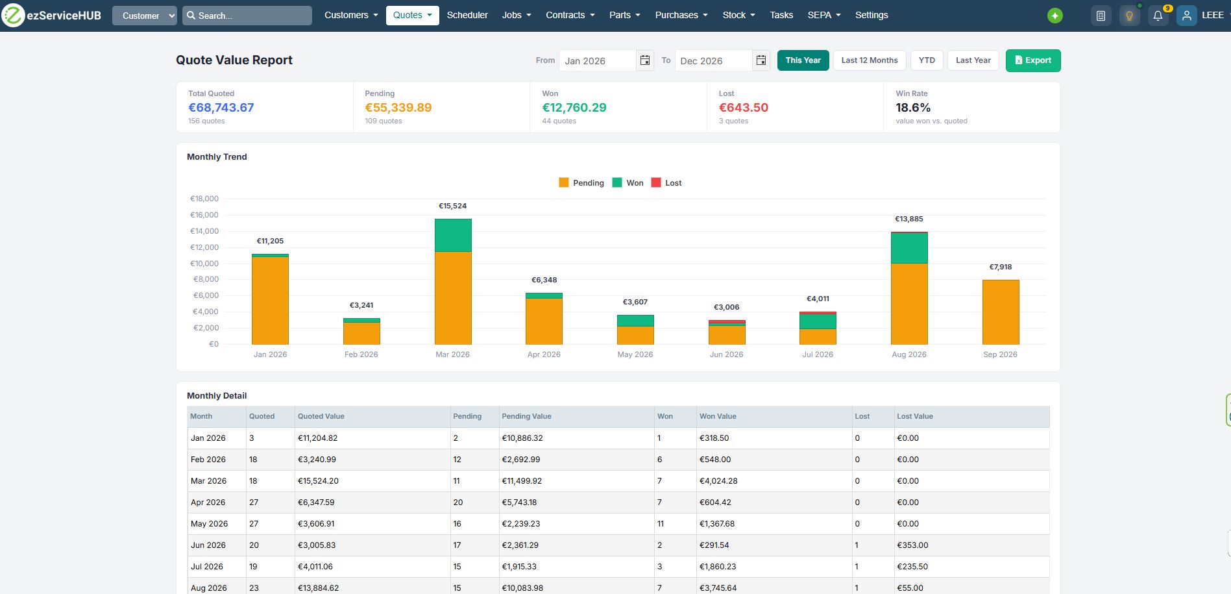Click the Mar 2026 green Won bar segment

click(x=453, y=236)
